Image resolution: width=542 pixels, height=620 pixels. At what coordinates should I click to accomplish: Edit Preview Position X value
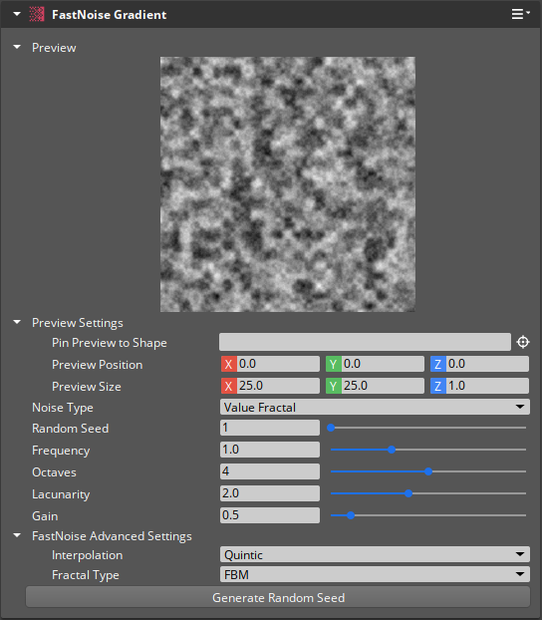[x=279, y=364]
